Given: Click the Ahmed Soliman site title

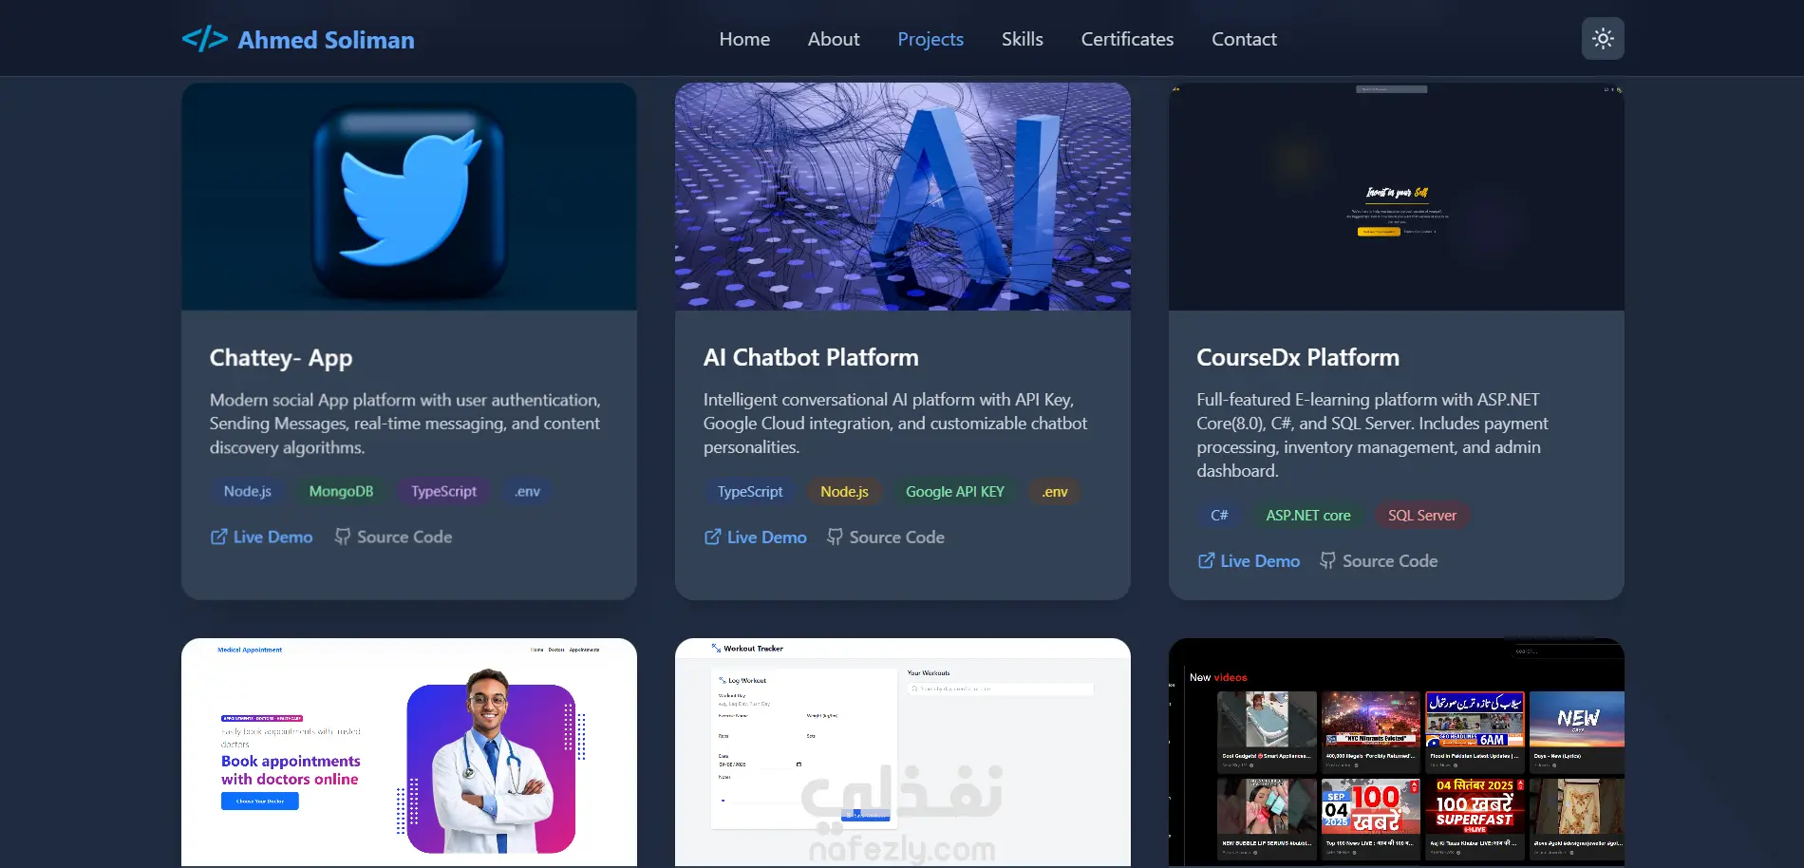Looking at the screenshot, I should tap(326, 40).
